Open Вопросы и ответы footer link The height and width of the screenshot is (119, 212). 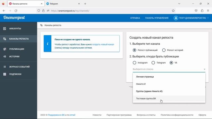coord(146,115)
